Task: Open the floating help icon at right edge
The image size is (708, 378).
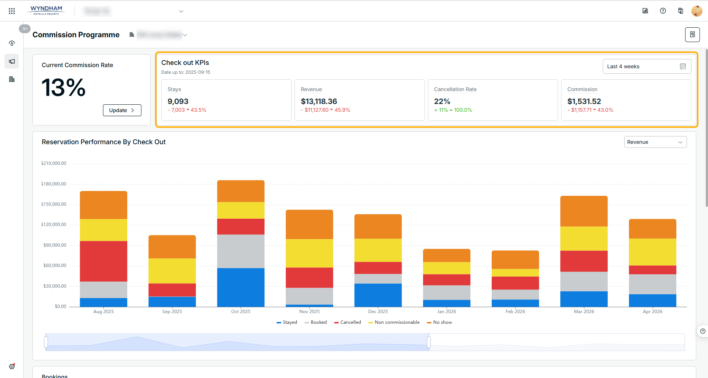Action: 703,331
